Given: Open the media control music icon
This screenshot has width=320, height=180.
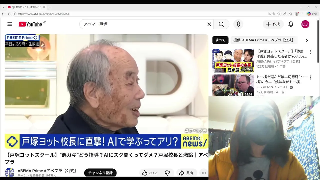Looking at the screenshot, I should tap(285, 14).
